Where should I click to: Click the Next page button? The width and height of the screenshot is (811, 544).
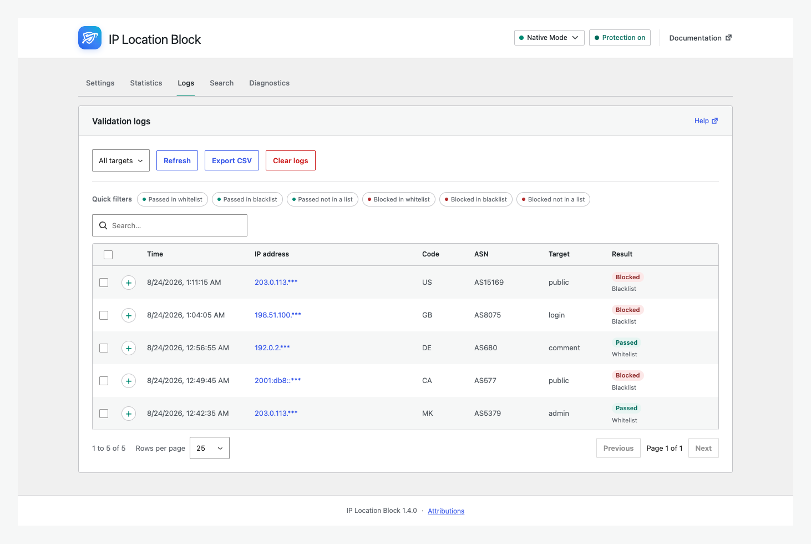coord(703,448)
